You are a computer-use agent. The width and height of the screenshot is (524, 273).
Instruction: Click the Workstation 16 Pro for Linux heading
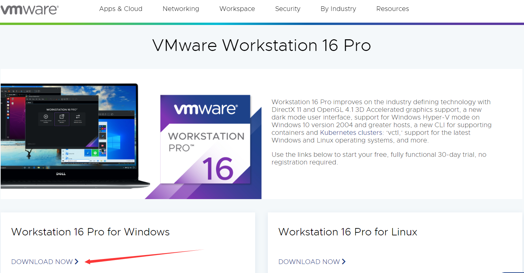click(x=348, y=232)
